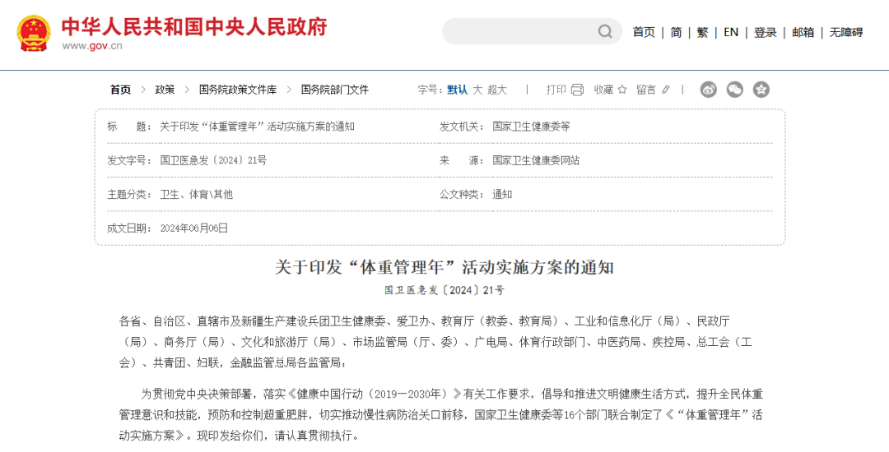
Task: Switch to traditional Chinese 繁
Action: tap(702, 32)
